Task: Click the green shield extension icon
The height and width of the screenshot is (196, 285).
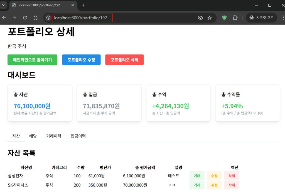Action: point(224,18)
